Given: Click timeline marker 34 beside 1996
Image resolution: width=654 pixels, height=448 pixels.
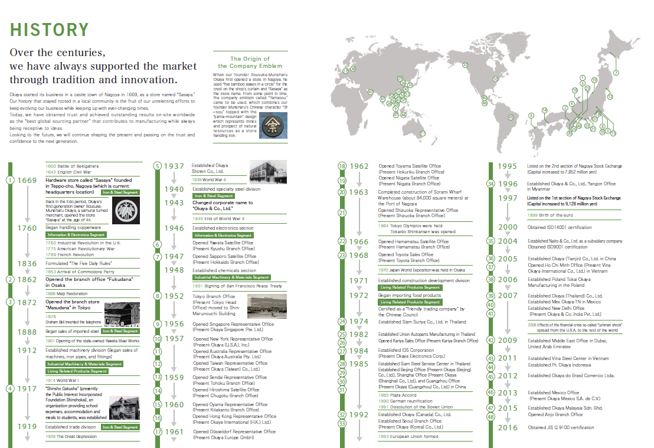Looking at the screenshot, I should point(490,184).
